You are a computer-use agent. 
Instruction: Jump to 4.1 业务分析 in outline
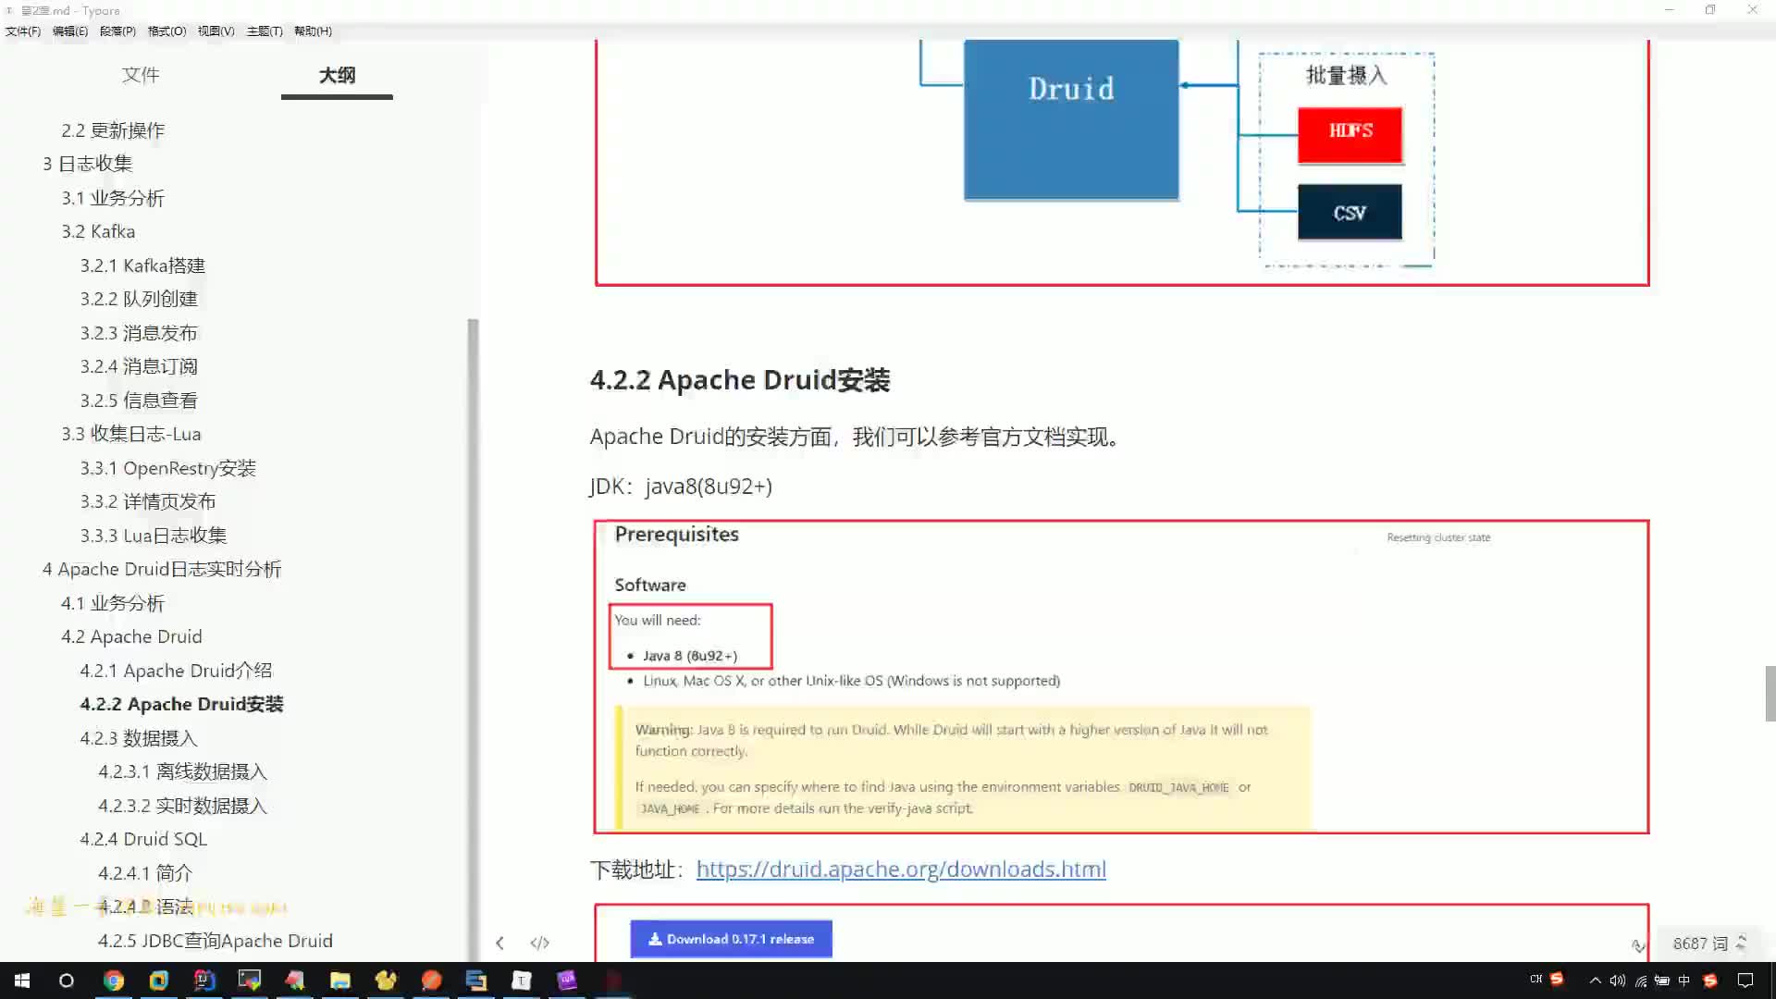[x=113, y=603]
